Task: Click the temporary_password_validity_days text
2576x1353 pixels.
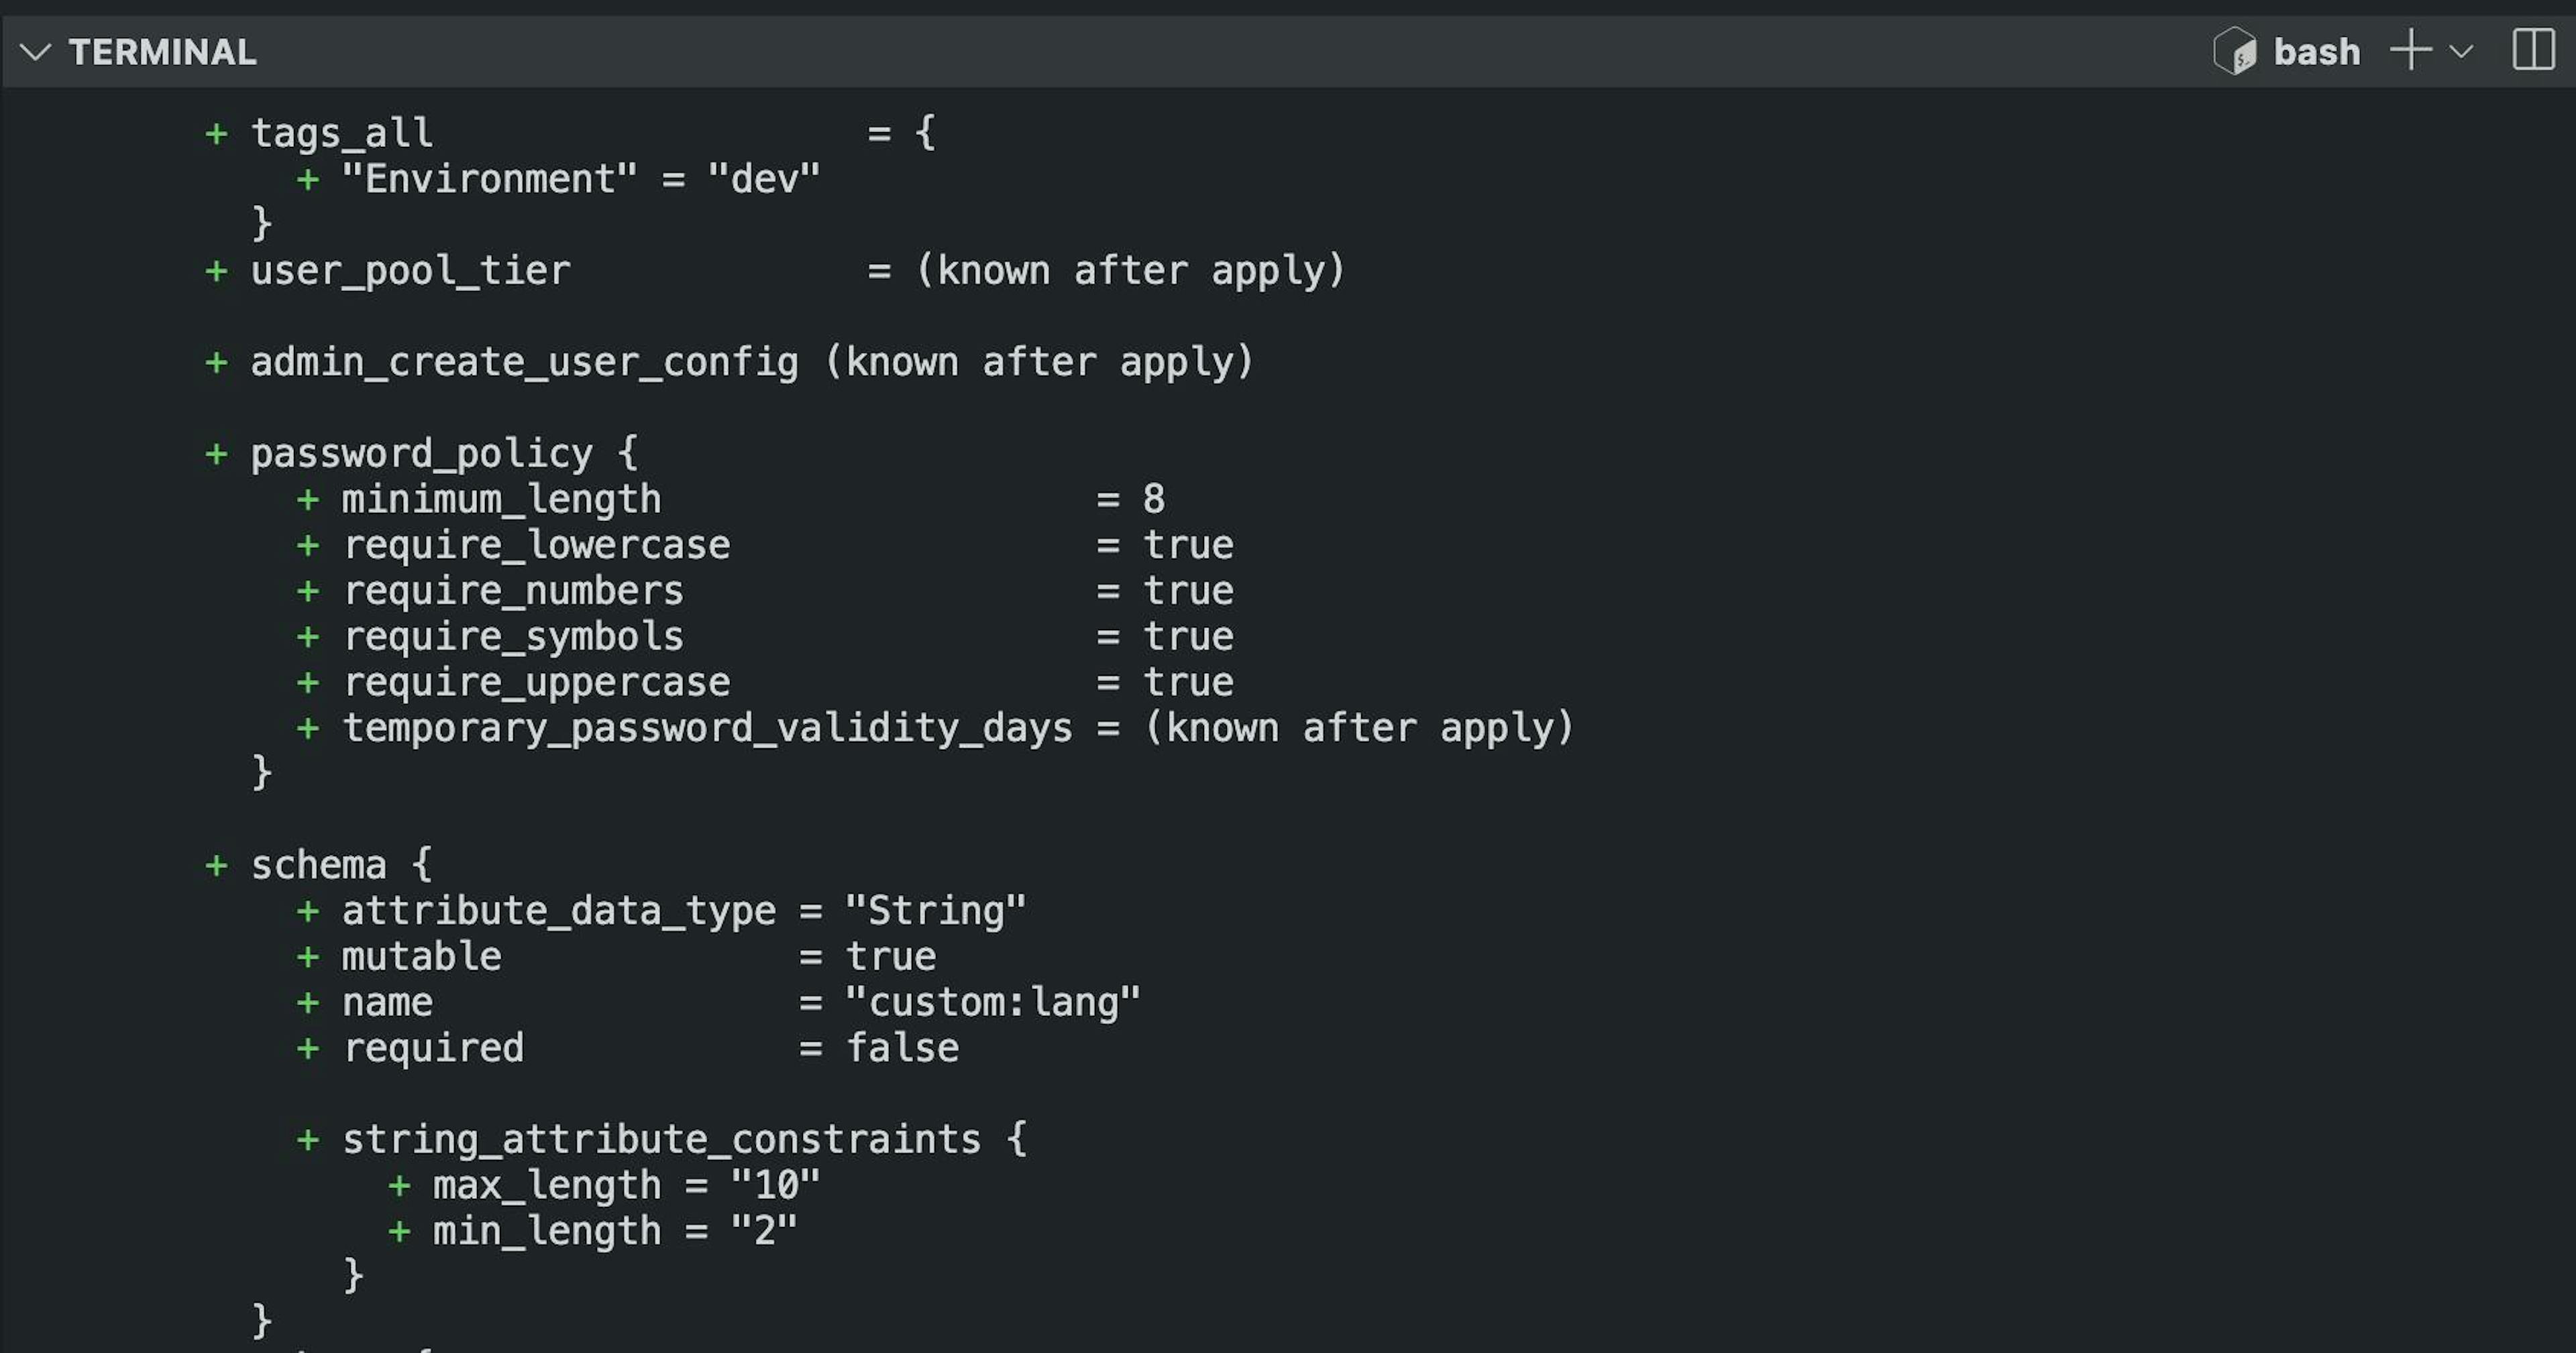Action: point(706,727)
